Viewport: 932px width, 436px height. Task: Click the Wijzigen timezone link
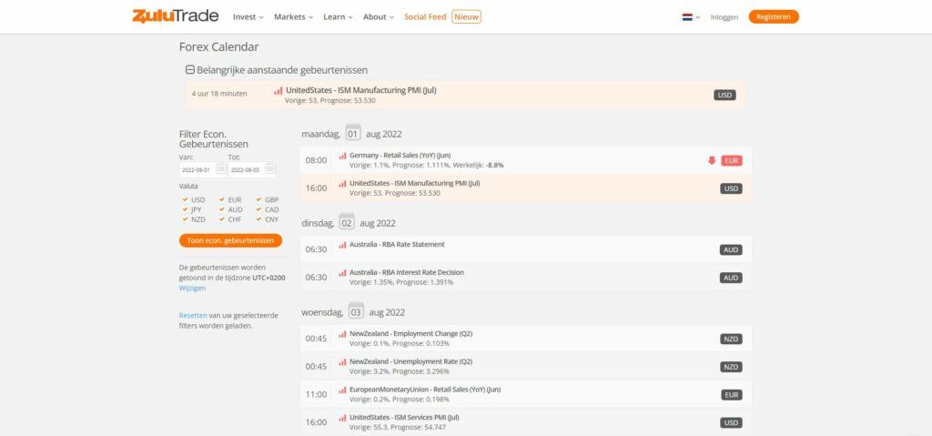pos(192,288)
